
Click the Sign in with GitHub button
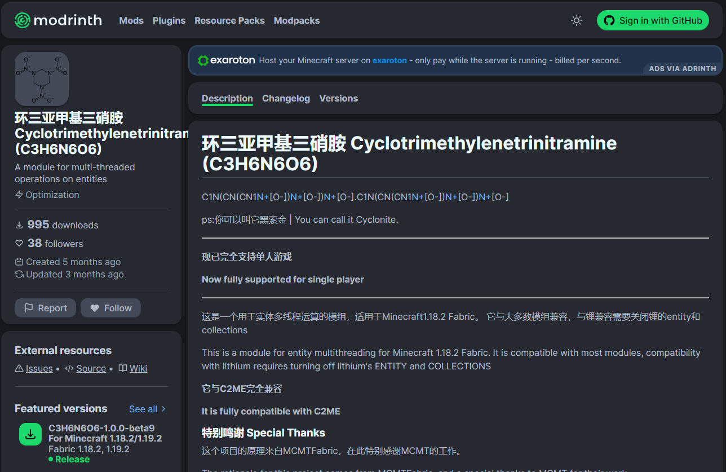coord(653,20)
